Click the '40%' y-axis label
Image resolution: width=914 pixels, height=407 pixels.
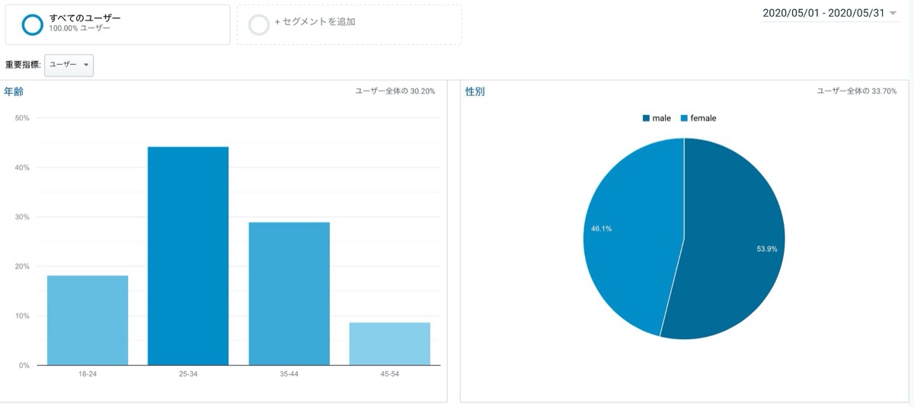22,168
